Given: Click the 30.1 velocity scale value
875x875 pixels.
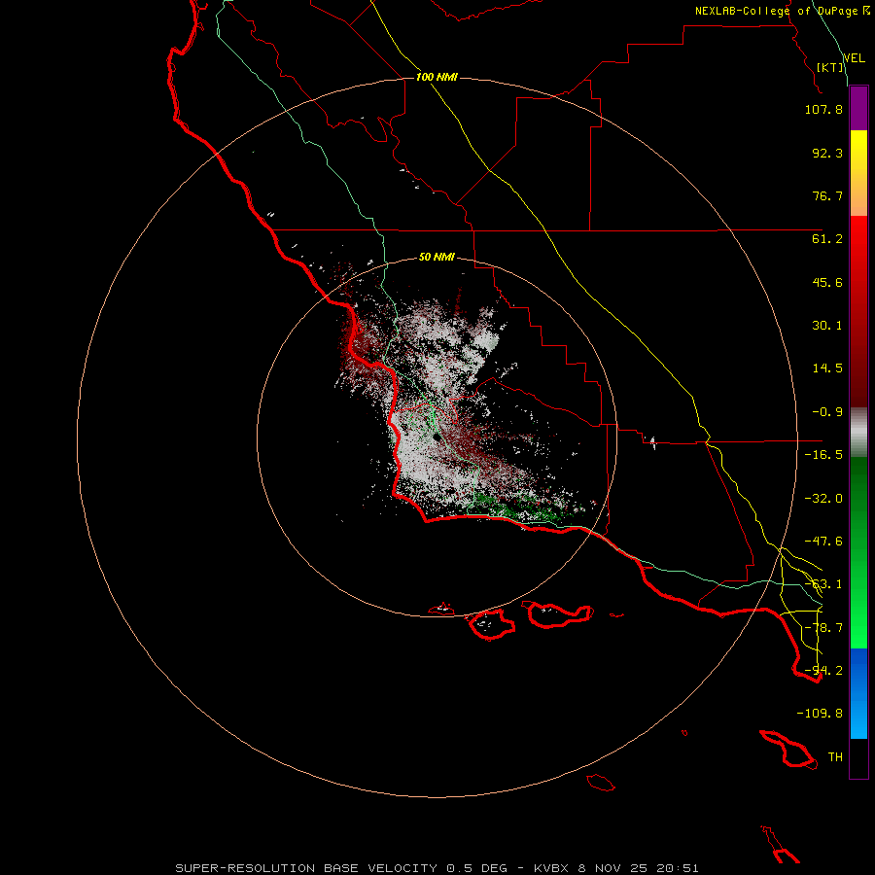Looking at the screenshot, I should (827, 326).
